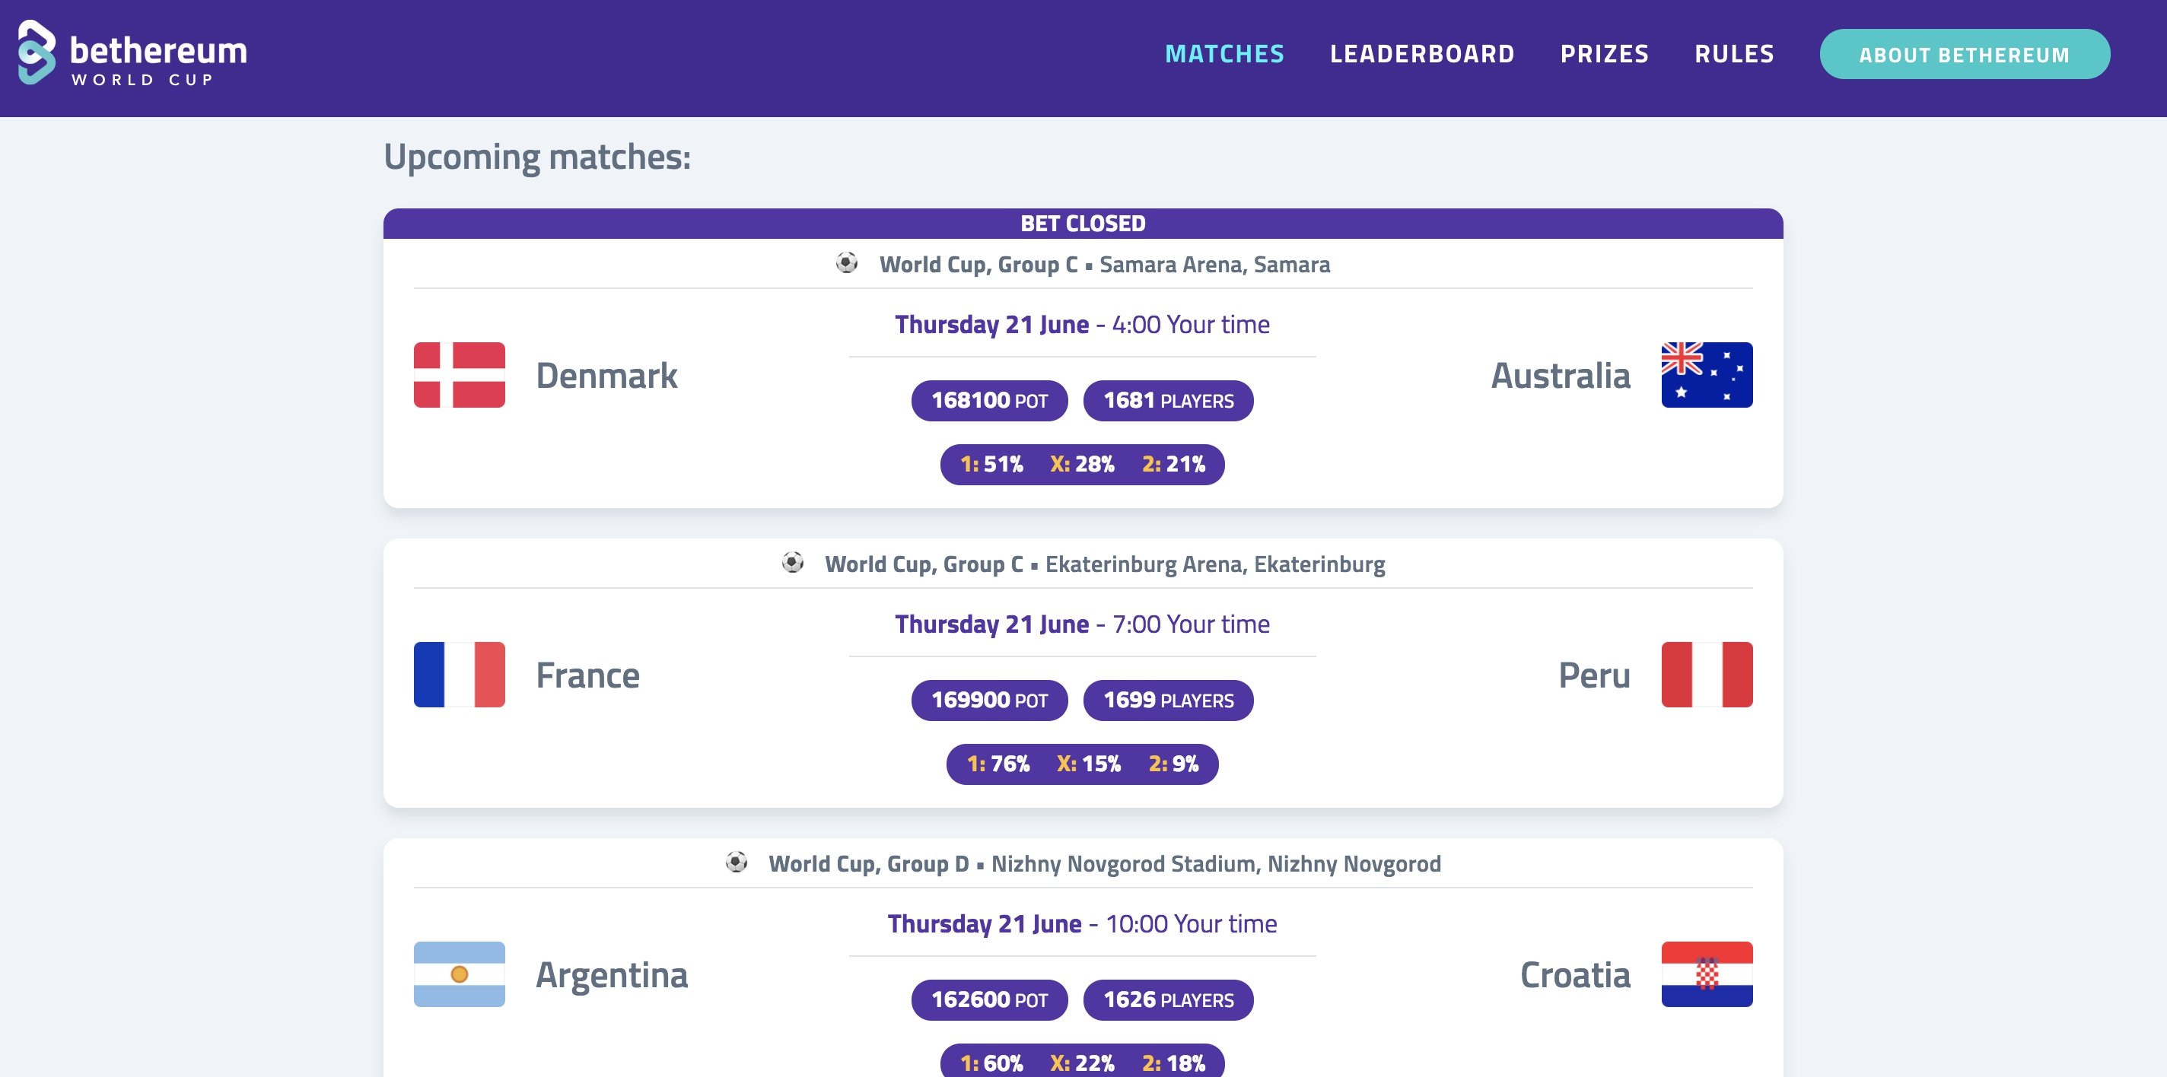Go to the Leaderboard page
Image resolution: width=2167 pixels, height=1077 pixels.
pos(1421,54)
